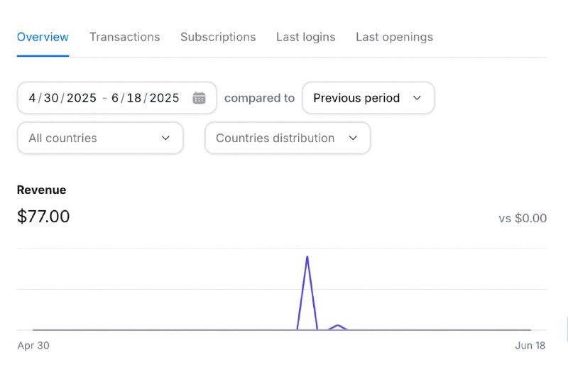Click the vs $0.00 comparison value
Image resolution: width=568 pixels, height=382 pixels.
pyautogui.click(x=523, y=218)
